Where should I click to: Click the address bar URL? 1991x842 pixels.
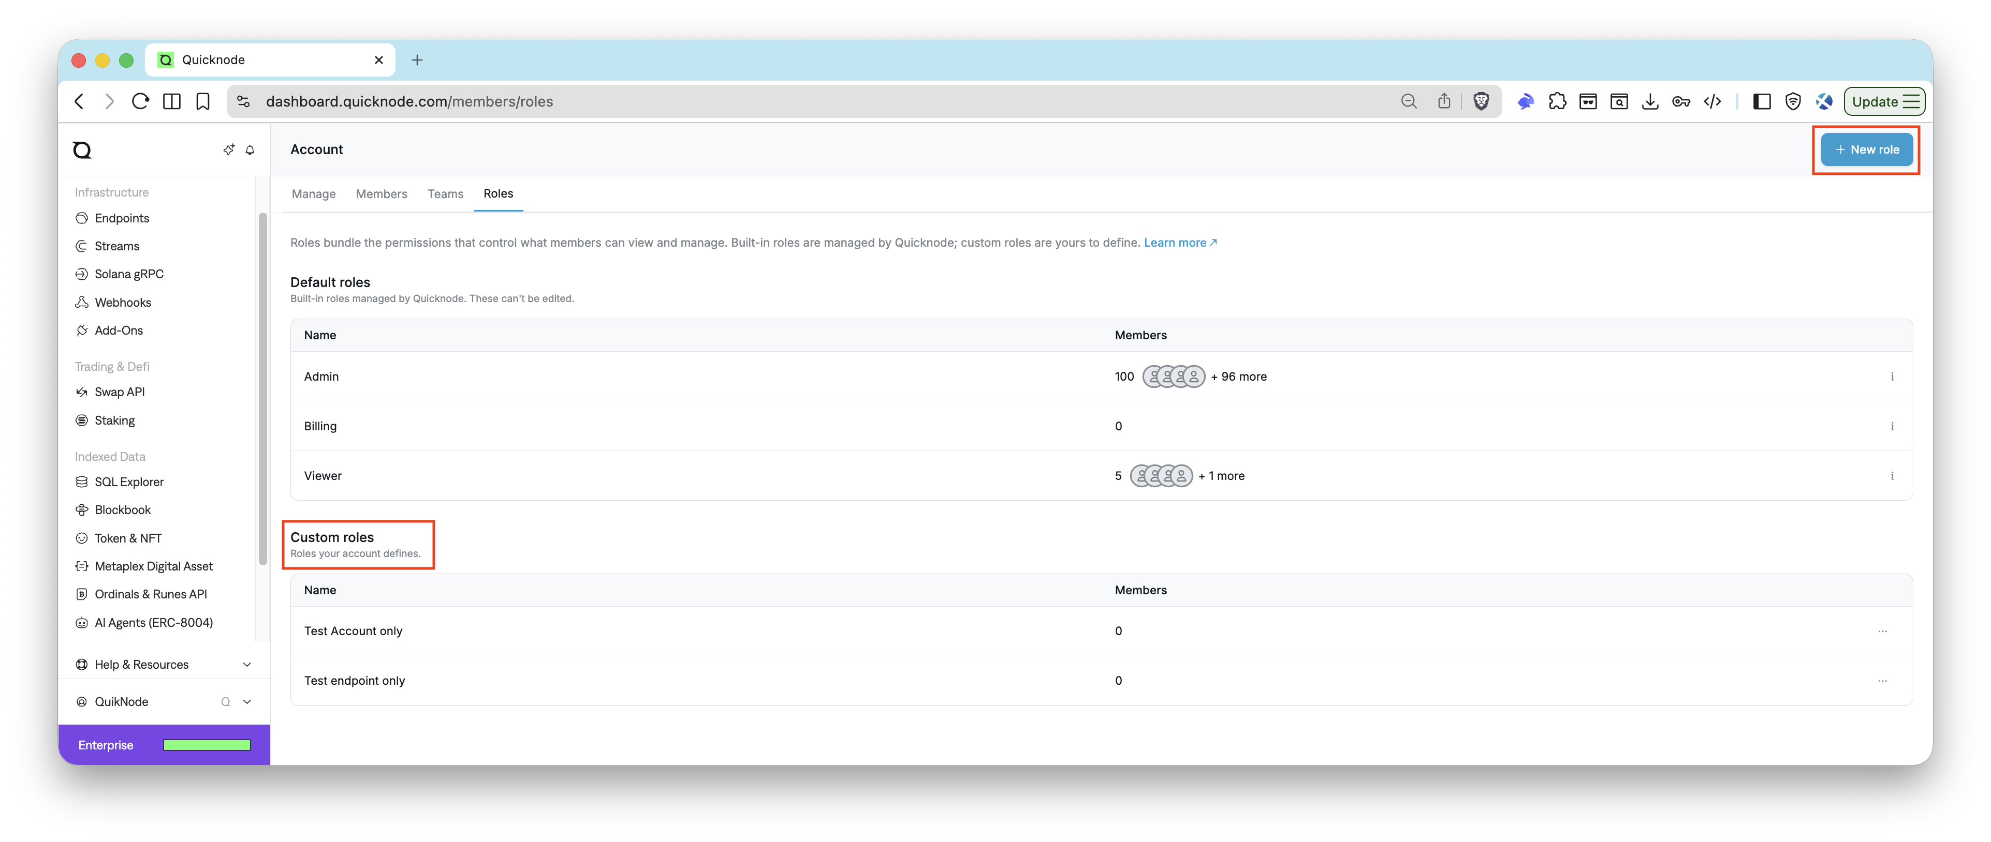(409, 101)
